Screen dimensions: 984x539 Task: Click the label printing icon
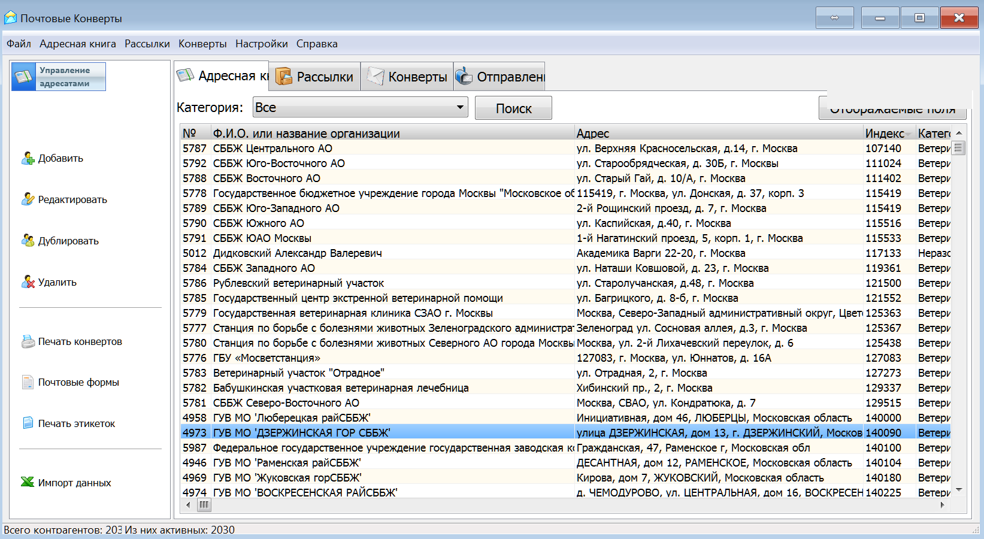tap(28, 423)
